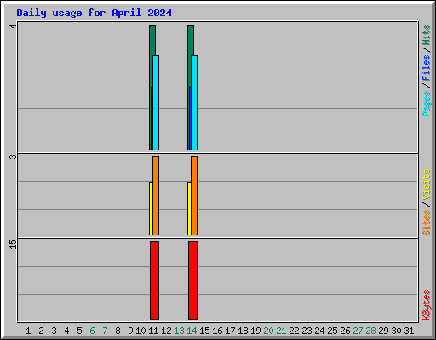Click the cyan Pages bar for day 11

tap(156, 103)
